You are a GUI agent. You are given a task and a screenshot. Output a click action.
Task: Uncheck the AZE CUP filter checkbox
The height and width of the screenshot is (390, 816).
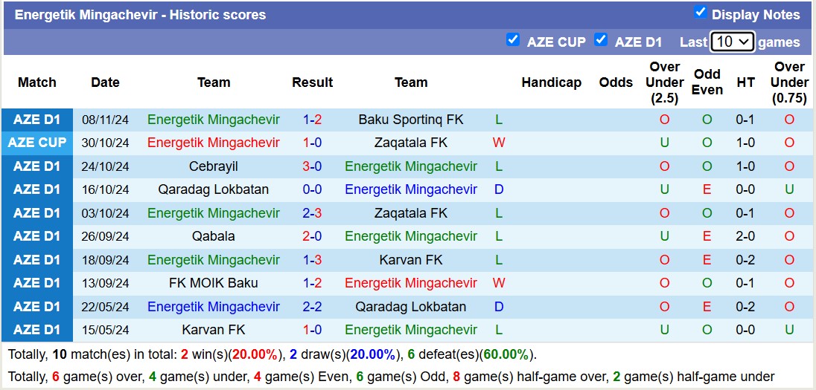512,40
